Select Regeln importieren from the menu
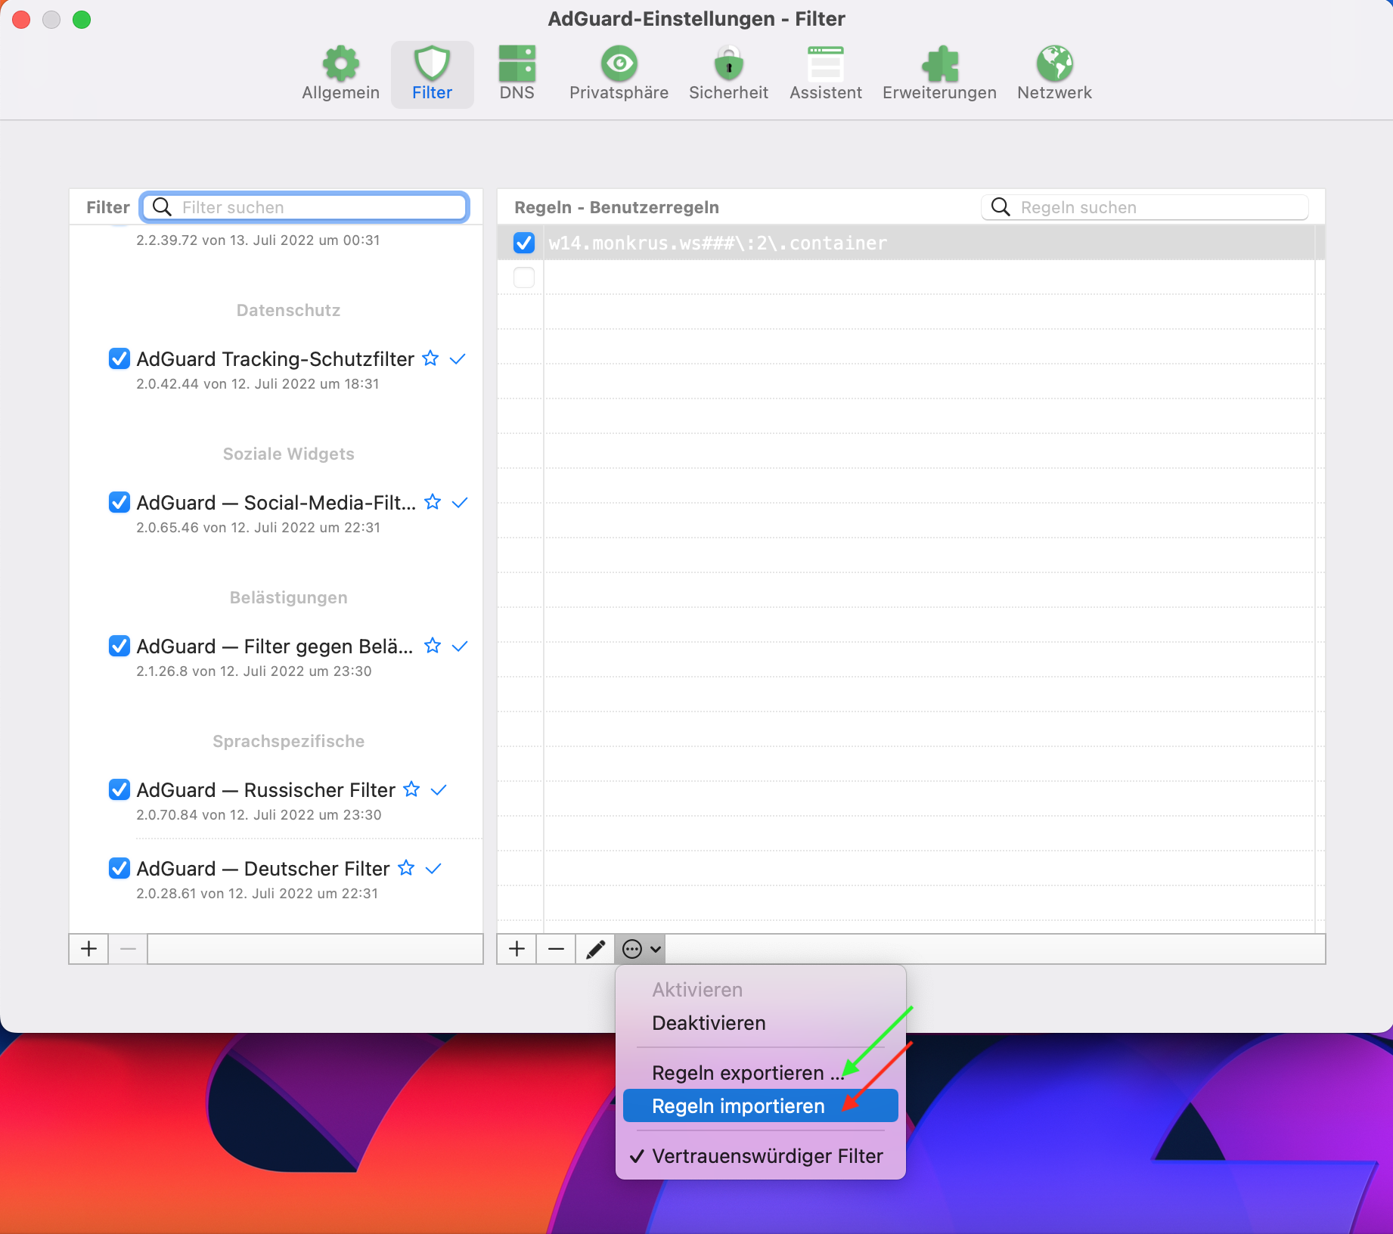1393x1234 pixels. click(x=761, y=1106)
